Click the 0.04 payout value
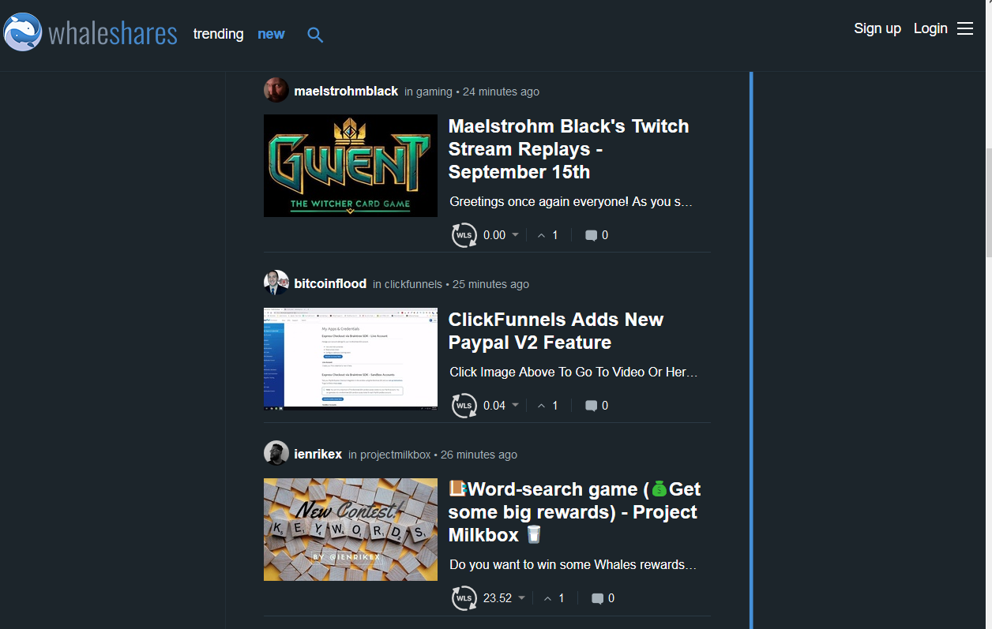Image resolution: width=992 pixels, height=629 pixels. point(494,406)
